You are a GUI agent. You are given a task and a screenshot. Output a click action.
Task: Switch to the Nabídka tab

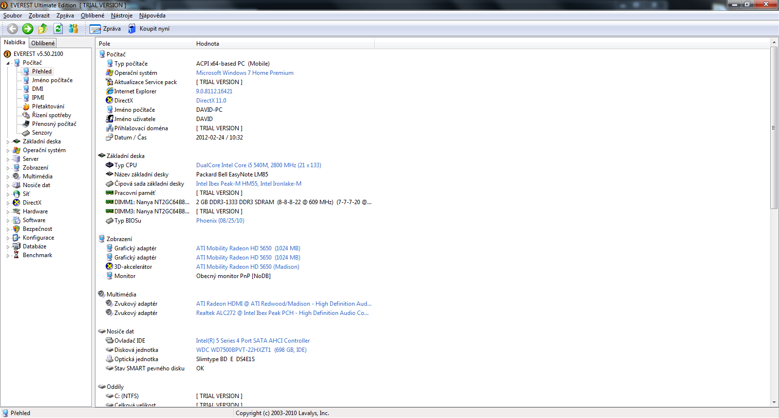click(x=15, y=42)
